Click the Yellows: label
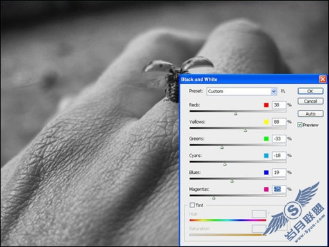The height and width of the screenshot is (247, 329). [x=197, y=122]
